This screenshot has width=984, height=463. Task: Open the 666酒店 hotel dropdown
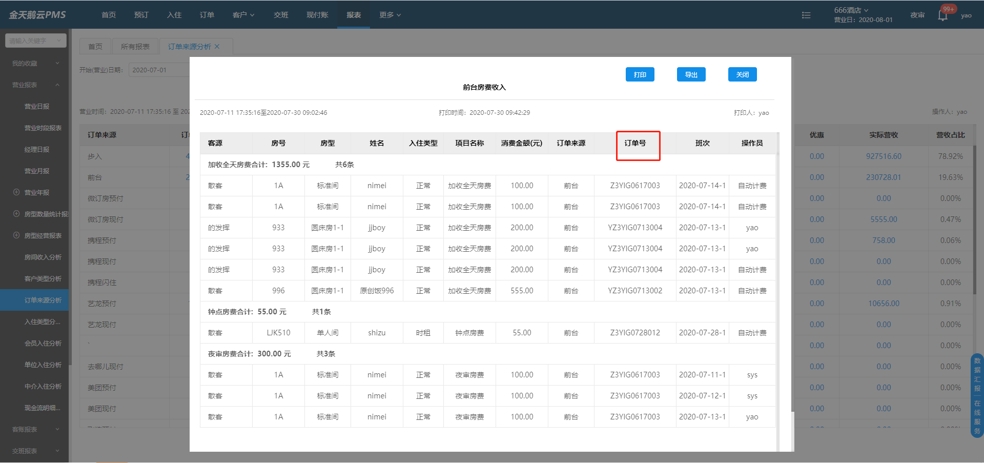pos(851,10)
